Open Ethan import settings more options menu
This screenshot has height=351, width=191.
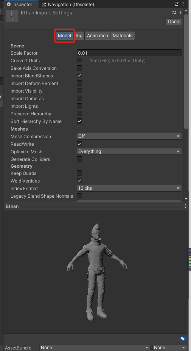tap(180, 13)
